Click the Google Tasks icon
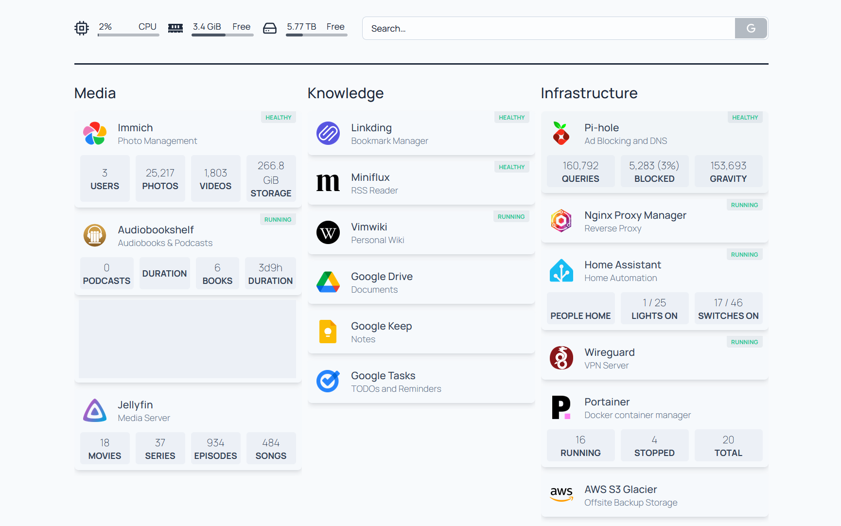Image resolution: width=841 pixels, height=526 pixels. [328, 382]
